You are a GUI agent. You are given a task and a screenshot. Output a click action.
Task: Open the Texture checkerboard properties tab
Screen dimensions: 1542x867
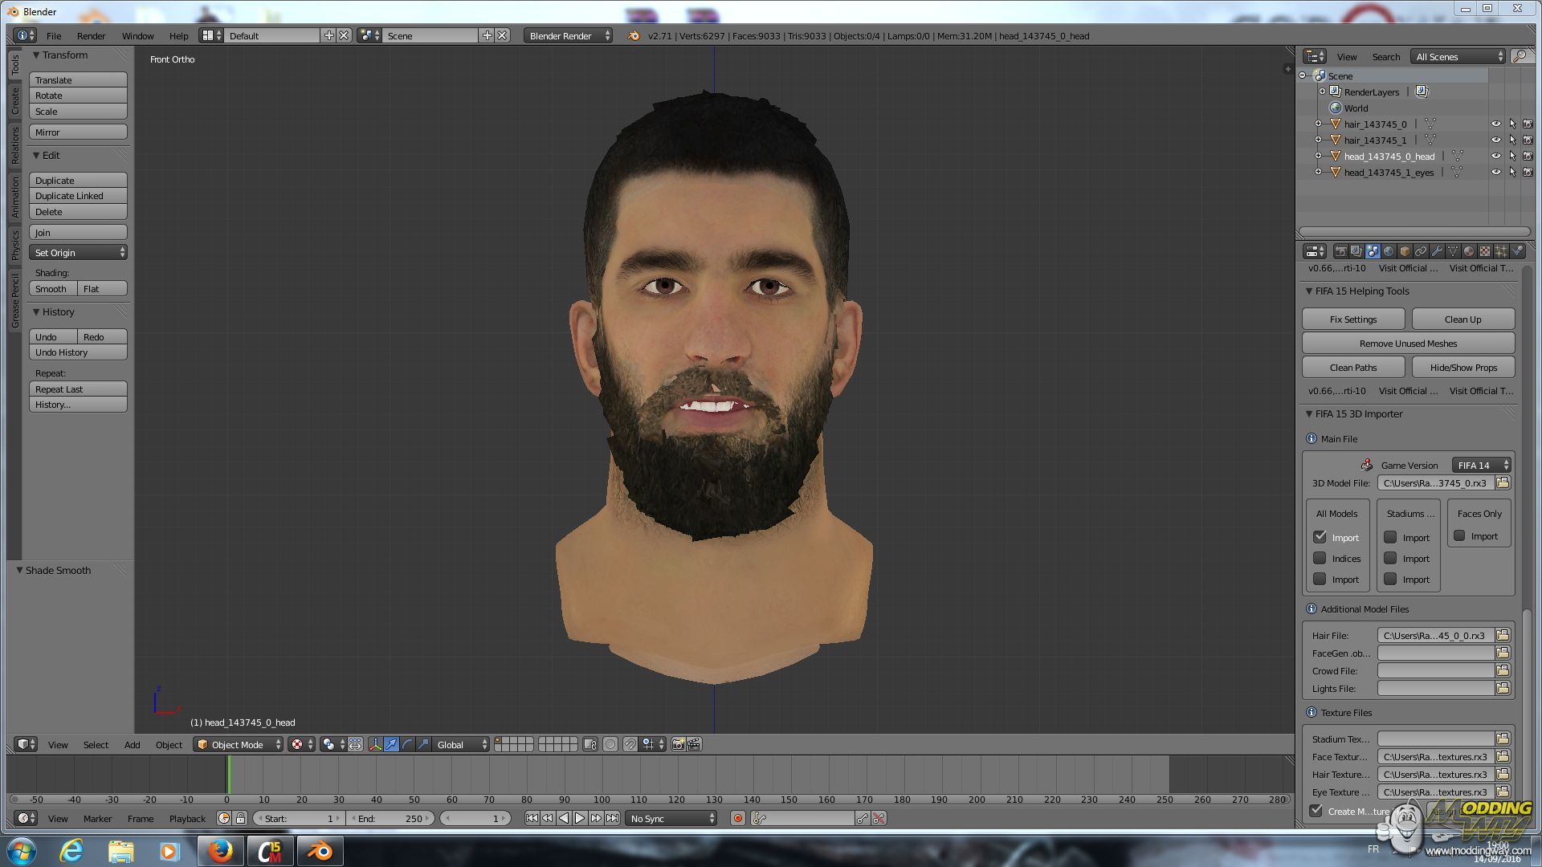coord(1485,251)
